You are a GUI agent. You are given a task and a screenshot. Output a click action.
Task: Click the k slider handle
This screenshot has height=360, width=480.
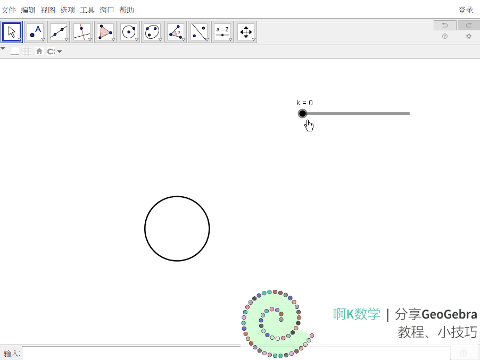tap(302, 113)
